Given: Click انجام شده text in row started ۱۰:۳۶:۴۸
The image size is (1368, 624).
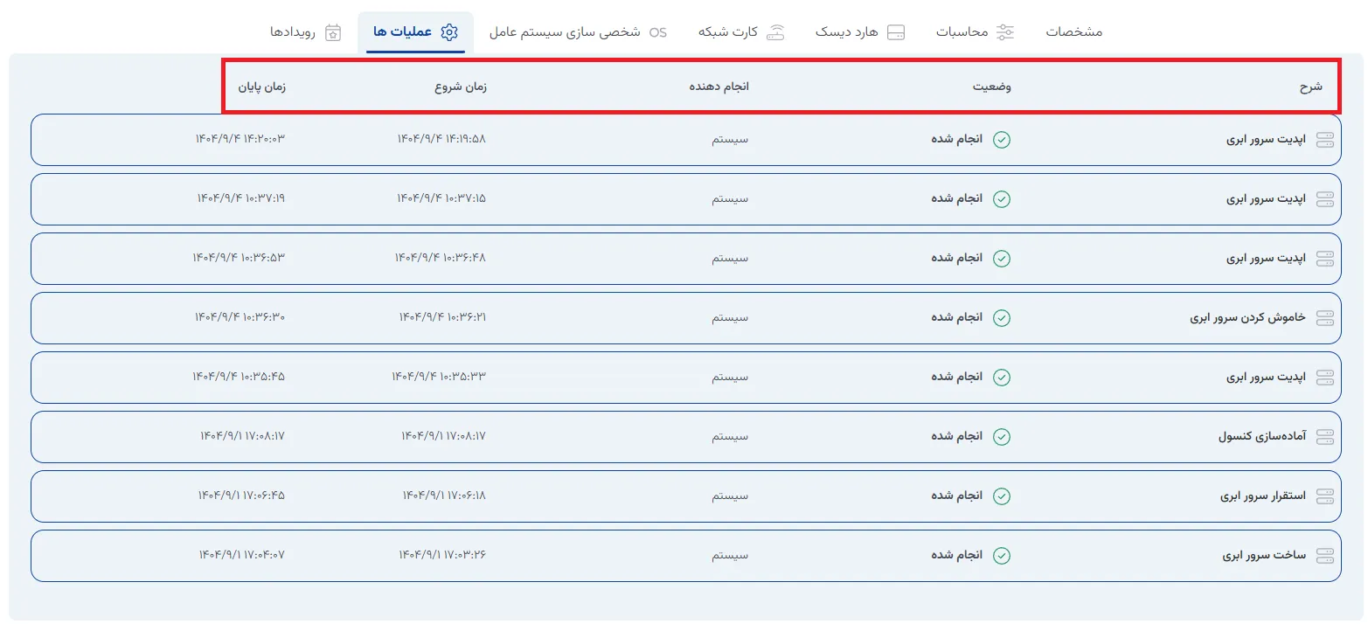Looking at the screenshot, I should [x=956, y=259].
